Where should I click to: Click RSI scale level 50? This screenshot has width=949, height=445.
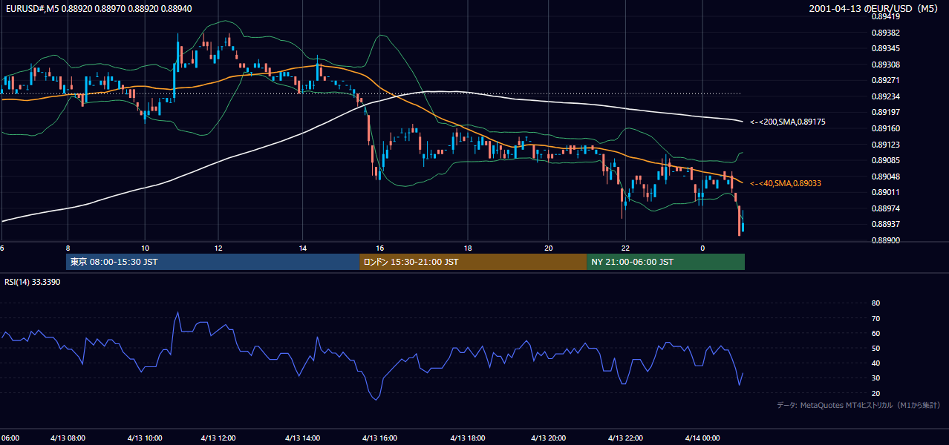[x=875, y=348]
